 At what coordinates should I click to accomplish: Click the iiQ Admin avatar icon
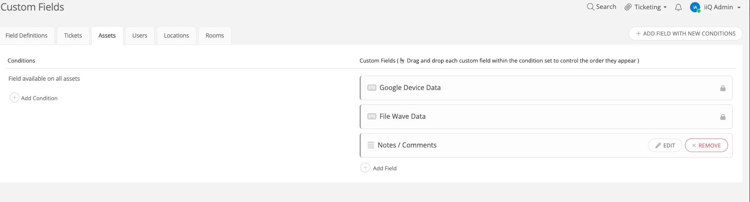[x=695, y=7]
